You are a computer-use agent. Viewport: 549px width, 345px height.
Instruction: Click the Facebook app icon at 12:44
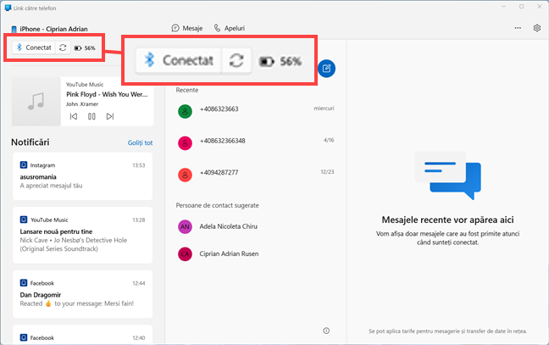(24, 283)
